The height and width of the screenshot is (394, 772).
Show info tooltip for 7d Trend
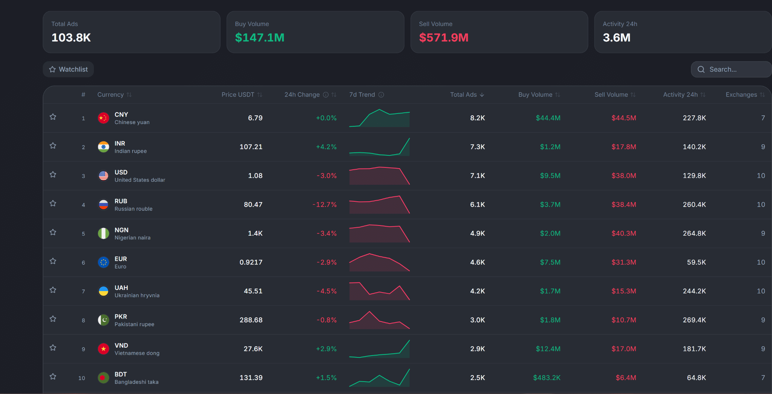381,95
